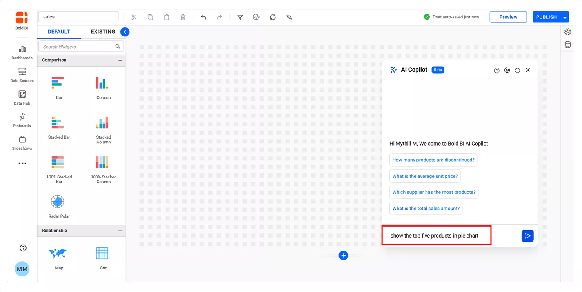Show more sidebar options via the ellipsis
Viewport: 582px width, 292px height.
click(x=22, y=164)
